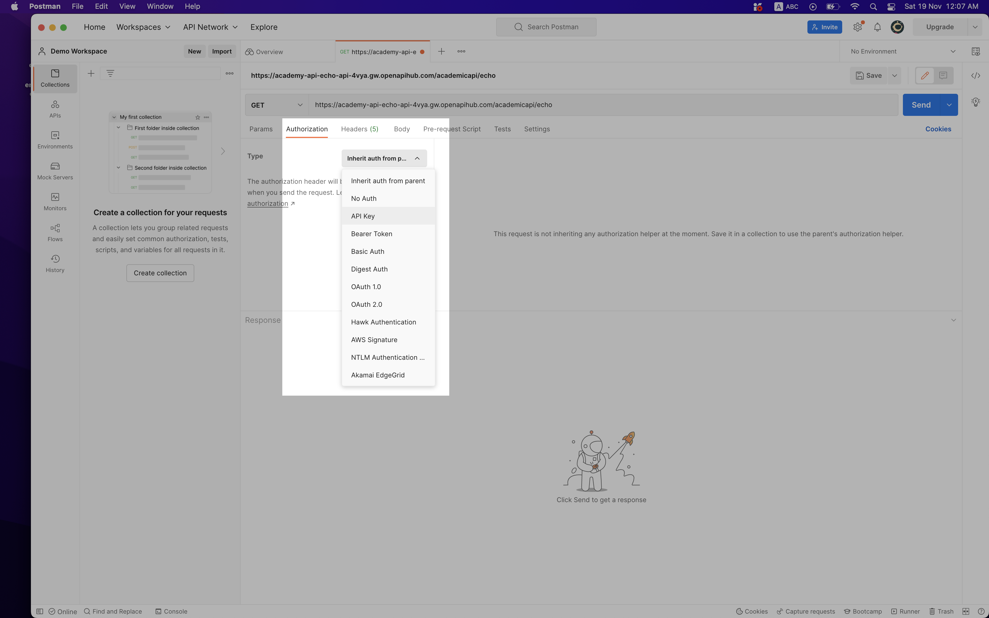
Task: Collapse the auth Type dropdown
Action: pyautogui.click(x=384, y=159)
